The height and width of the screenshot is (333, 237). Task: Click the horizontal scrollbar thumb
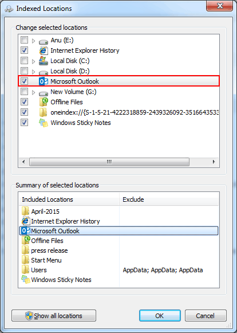tap(109, 162)
